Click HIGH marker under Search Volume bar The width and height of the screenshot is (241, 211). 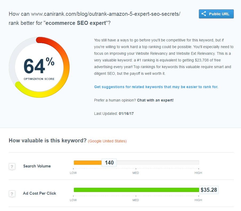click(x=198, y=173)
